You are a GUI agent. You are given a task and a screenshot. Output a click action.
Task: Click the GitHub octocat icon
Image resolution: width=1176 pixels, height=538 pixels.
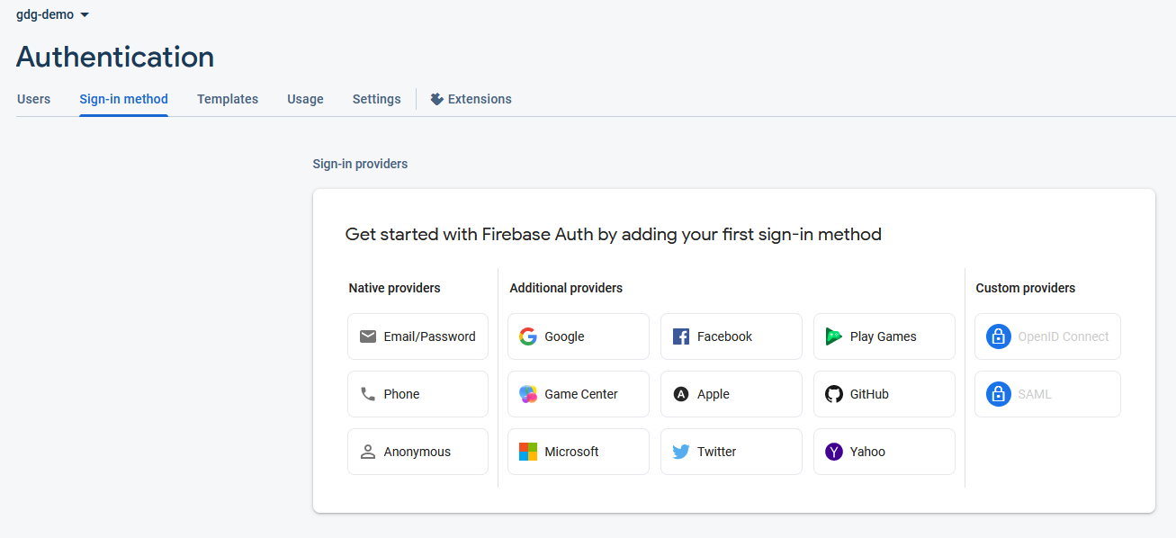click(x=834, y=394)
